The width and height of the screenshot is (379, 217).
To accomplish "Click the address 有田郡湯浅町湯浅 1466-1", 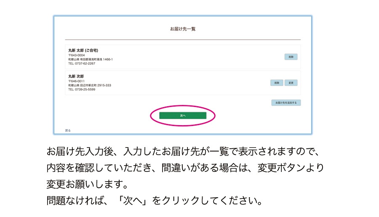I will tap(96, 59).
